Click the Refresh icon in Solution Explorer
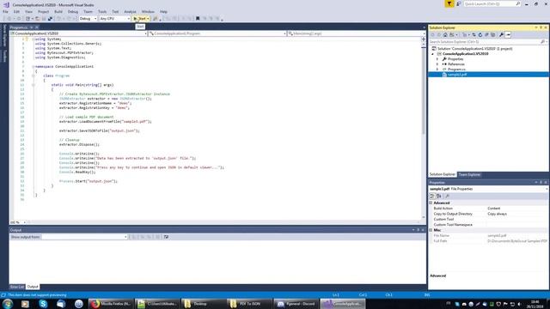 480,34
